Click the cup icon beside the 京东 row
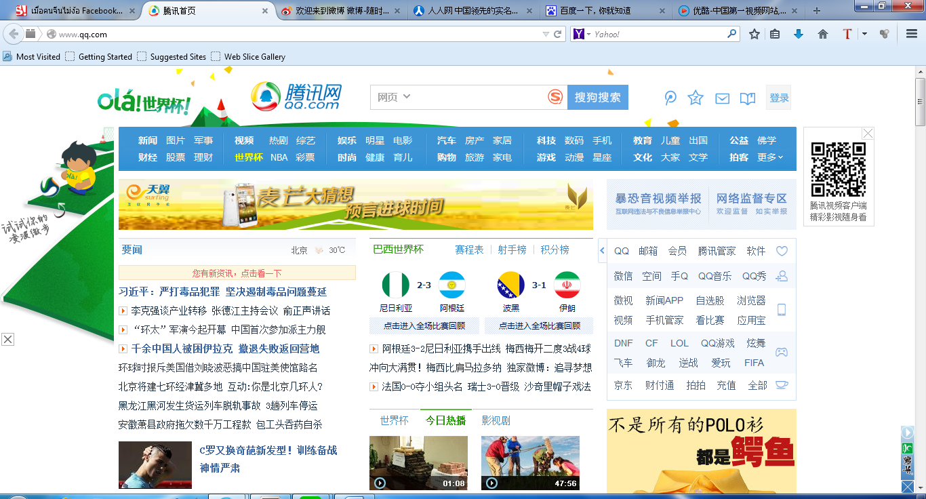926x499 pixels. pyautogui.click(x=782, y=385)
